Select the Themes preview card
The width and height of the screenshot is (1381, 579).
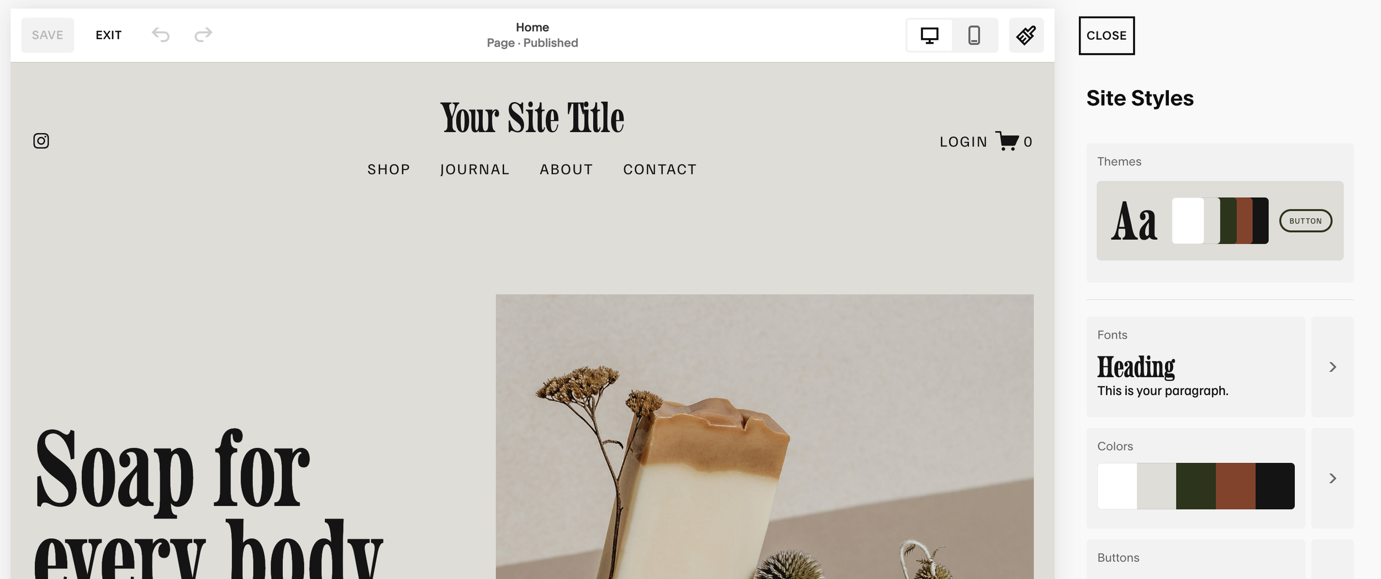1220,220
